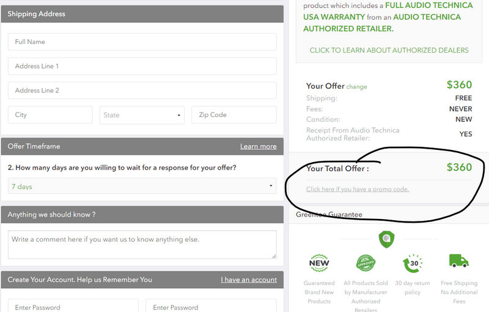Click the 30 day return policy icon
Image resolution: width=489 pixels, height=312 pixels.
(412, 263)
